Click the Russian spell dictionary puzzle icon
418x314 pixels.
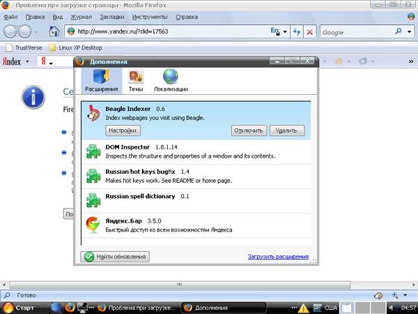point(93,201)
